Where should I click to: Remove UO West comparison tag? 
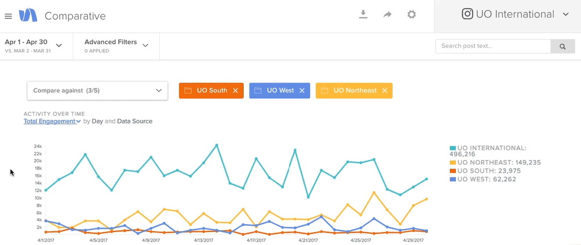pyautogui.click(x=302, y=91)
